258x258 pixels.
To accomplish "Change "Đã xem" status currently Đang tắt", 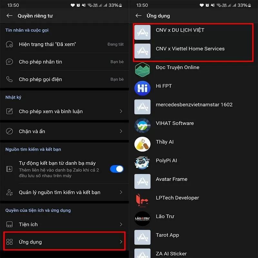I will point(115,45).
